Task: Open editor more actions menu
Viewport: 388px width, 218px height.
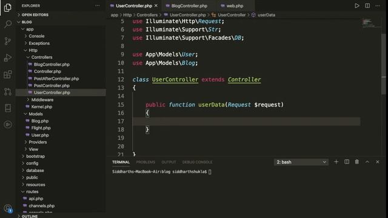Action: coord(377,5)
